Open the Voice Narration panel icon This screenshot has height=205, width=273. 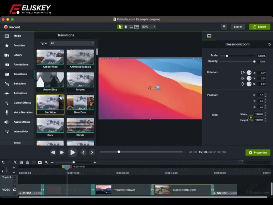click(x=6, y=112)
